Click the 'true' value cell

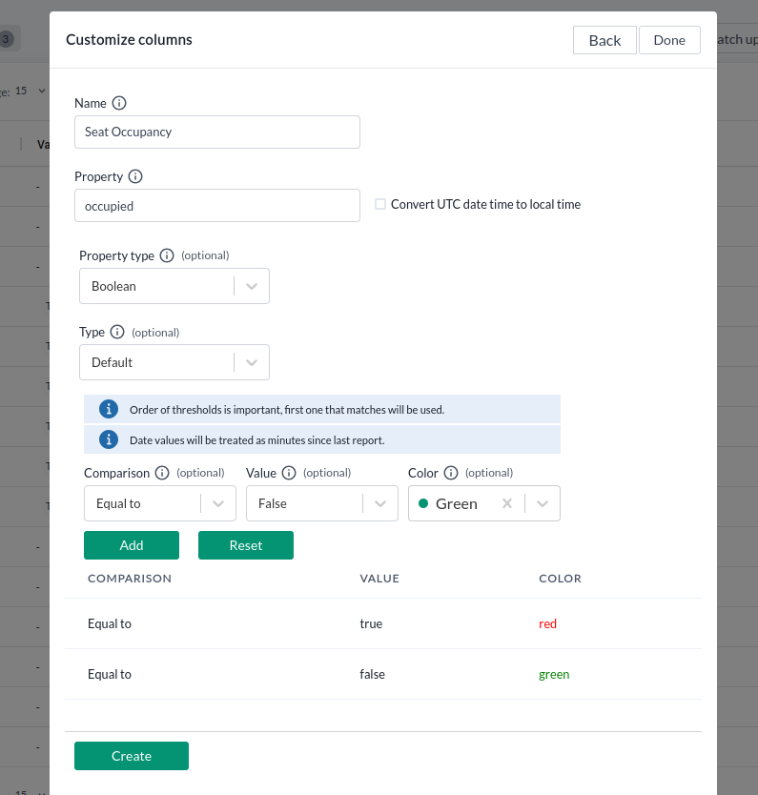click(x=371, y=623)
